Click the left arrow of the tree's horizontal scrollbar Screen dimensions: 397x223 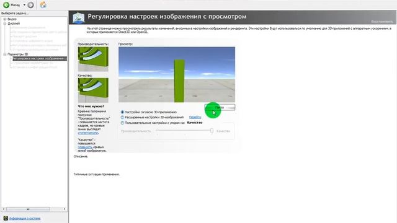click(x=3, y=209)
